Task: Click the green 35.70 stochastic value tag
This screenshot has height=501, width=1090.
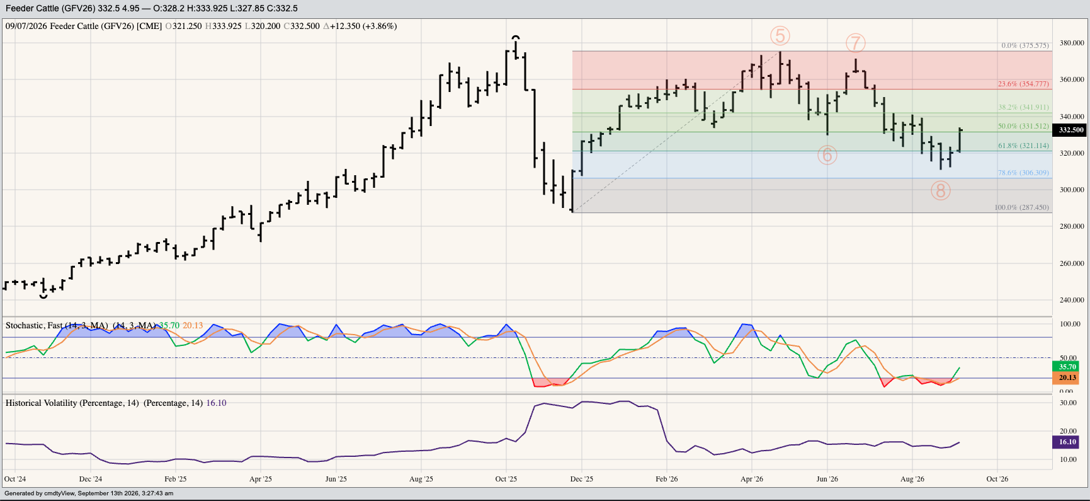Action: [1066, 367]
